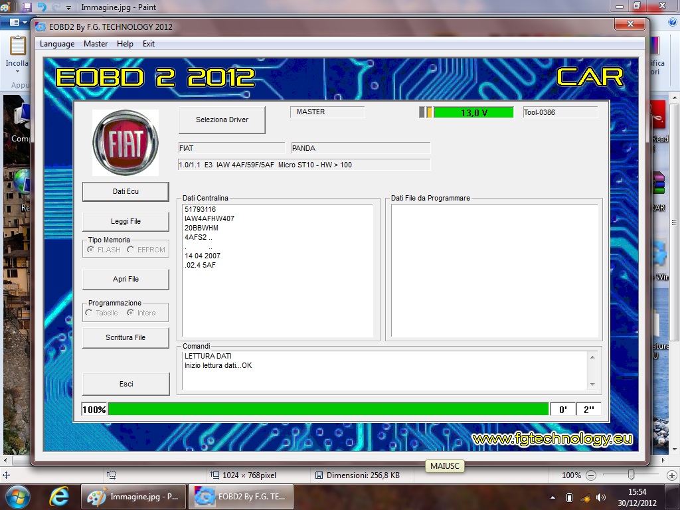The image size is (680, 510).
Task: Show hidden system tray icons
Action: click(553, 497)
